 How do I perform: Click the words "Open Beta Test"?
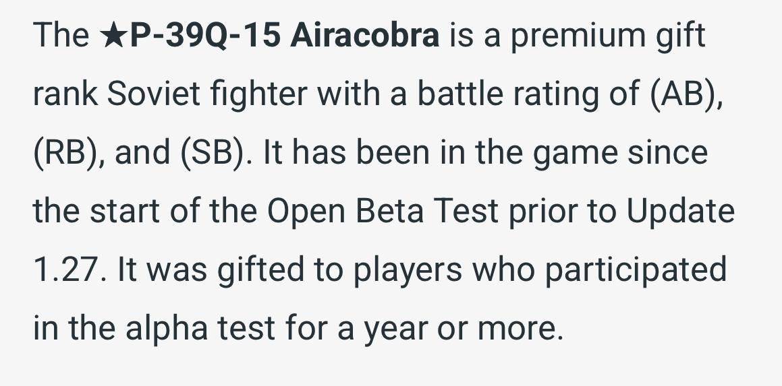tap(383, 212)
